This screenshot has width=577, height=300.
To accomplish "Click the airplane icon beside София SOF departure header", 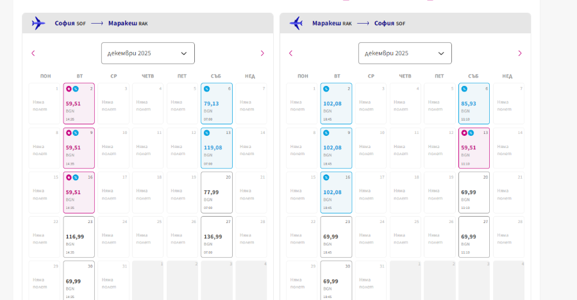I will pyautogui.click(x=38, y=23).
